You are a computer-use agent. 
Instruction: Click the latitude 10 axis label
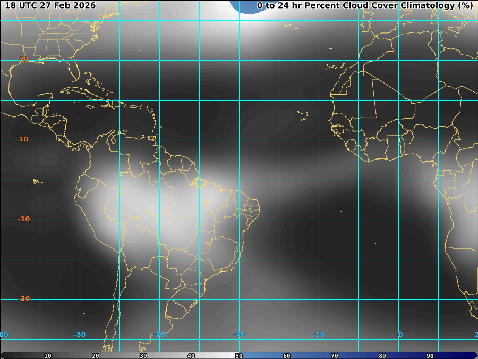pyautogui.click(x=24, y=139)
